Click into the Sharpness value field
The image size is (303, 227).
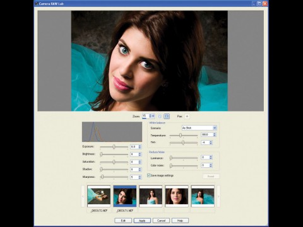(134, 177)
